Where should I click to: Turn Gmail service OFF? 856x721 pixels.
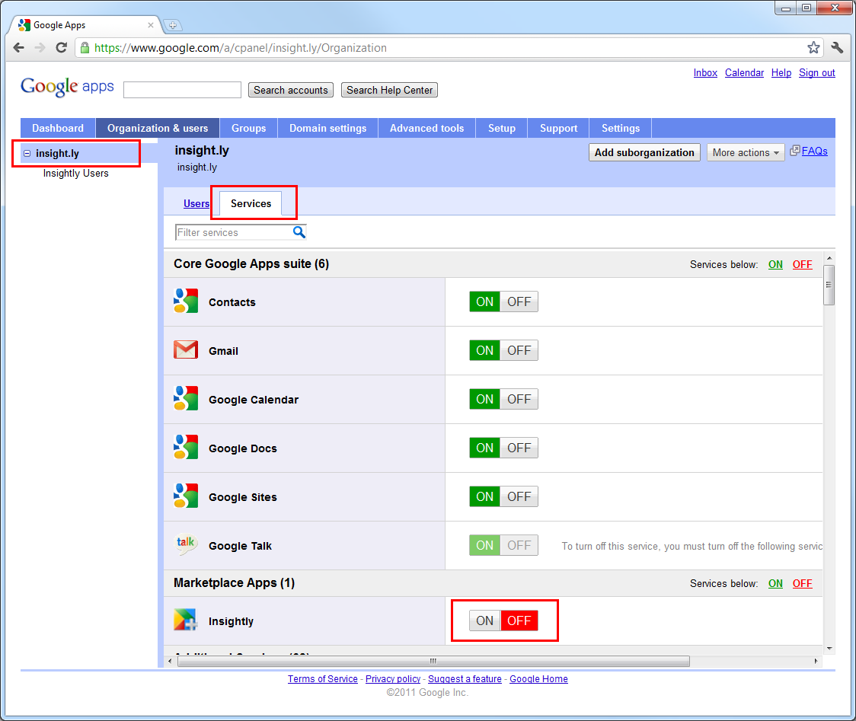(519, 350)
